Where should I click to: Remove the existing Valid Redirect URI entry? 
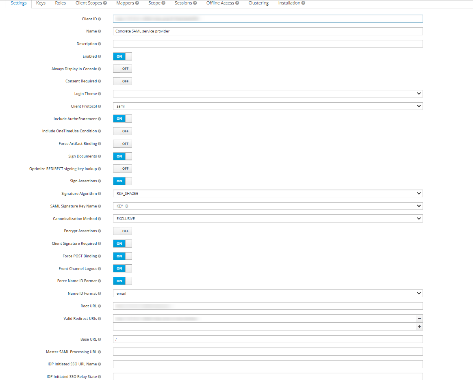[419, 319]
